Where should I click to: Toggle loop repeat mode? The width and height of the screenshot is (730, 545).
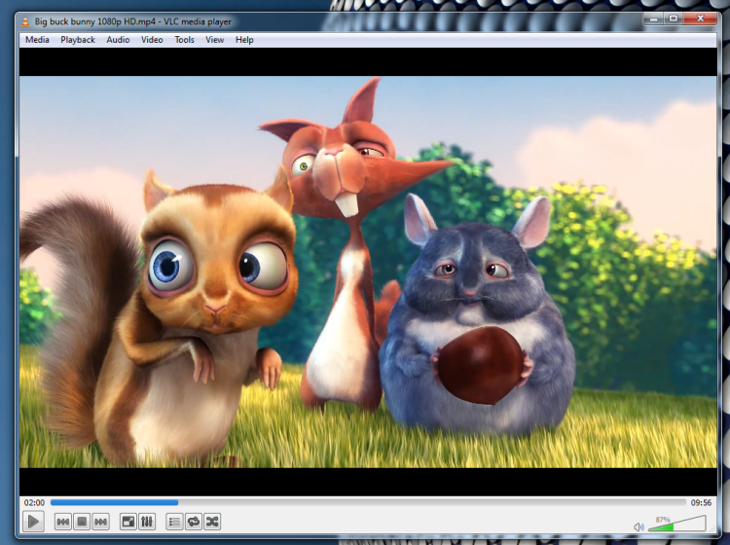pos(193,522)
